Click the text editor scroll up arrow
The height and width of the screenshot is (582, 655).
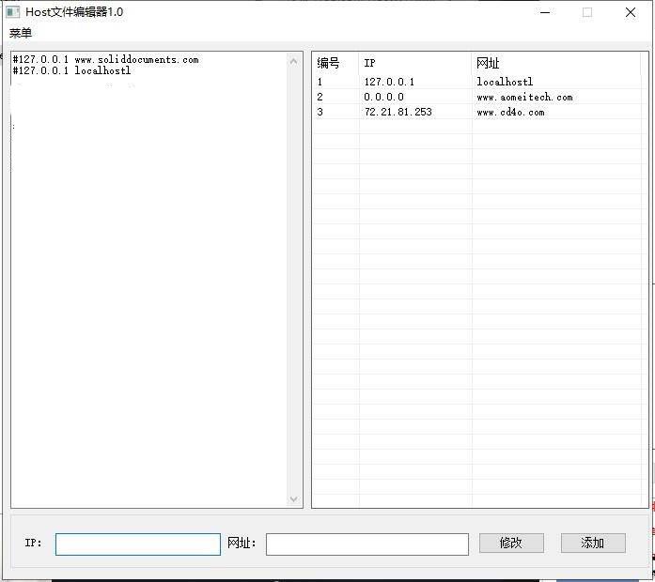click(293, 62)
